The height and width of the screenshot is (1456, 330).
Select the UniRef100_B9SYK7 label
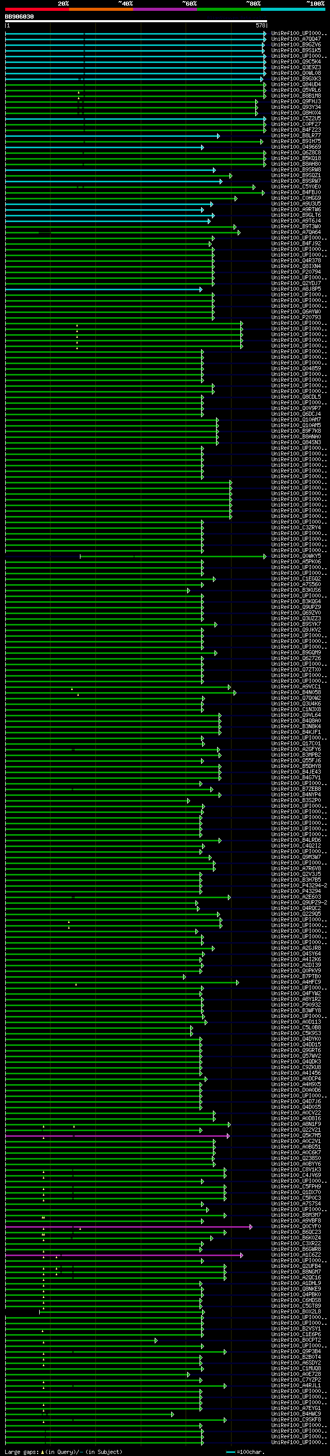pos(296,624)
